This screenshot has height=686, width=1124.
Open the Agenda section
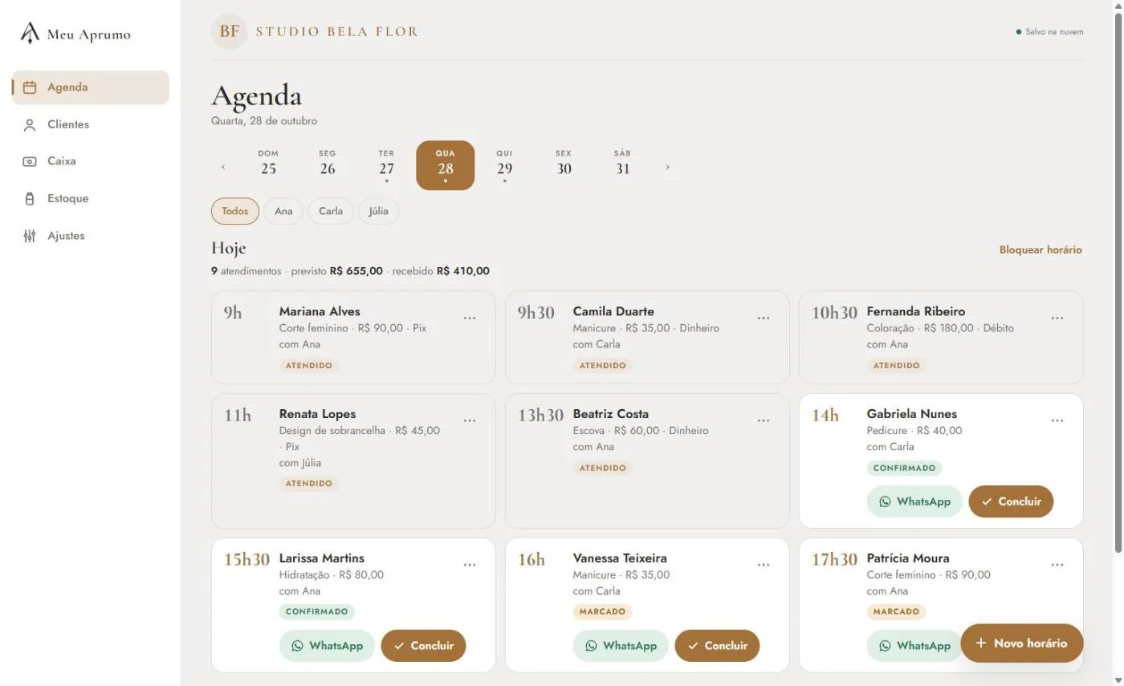click(90, 87)
